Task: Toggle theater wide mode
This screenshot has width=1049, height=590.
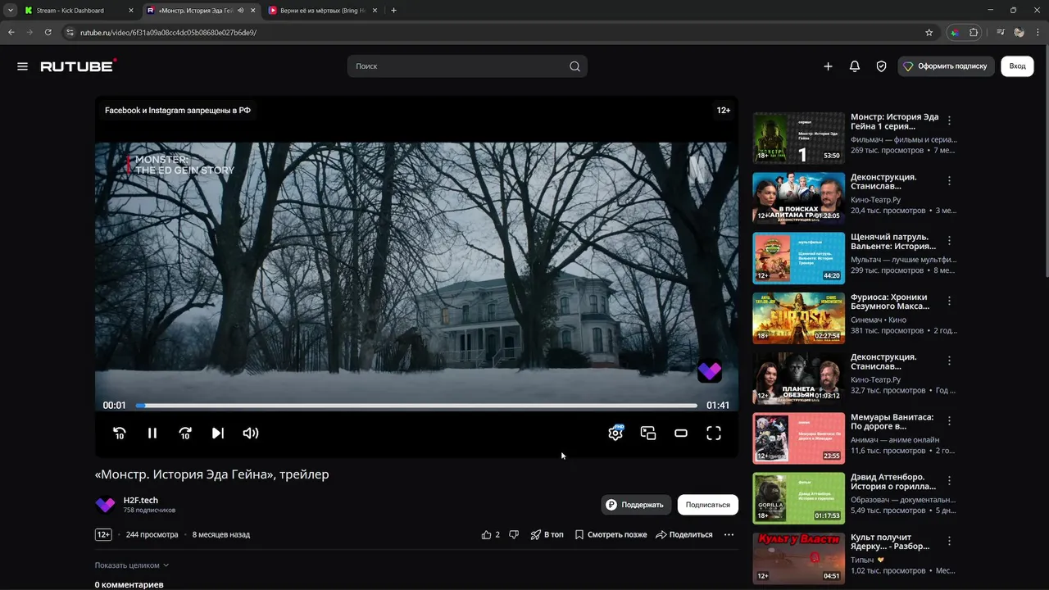Action: pyautogui.click(x=681, y=433)
